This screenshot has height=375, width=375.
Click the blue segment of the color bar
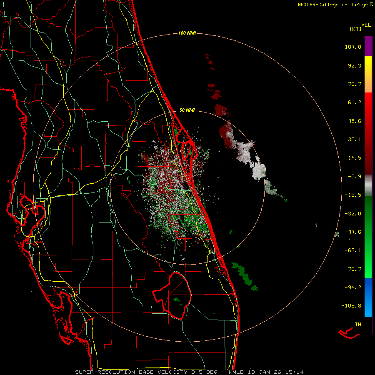pyautogui.click(x=368, y=297)
